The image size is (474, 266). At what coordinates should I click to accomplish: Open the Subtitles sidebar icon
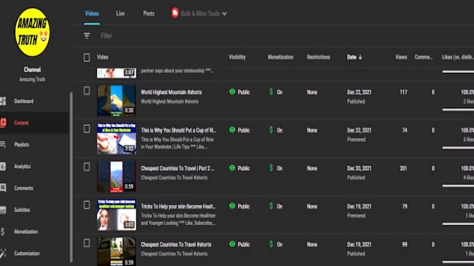pyautogui.click(x=3, y=210)
